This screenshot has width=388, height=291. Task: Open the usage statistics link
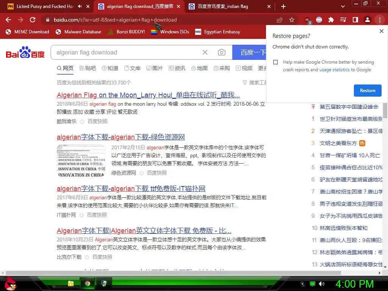click(334, 70)
